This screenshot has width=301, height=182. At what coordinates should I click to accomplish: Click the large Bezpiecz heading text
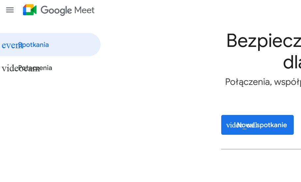pyautogui.click(x=263, y=41)
